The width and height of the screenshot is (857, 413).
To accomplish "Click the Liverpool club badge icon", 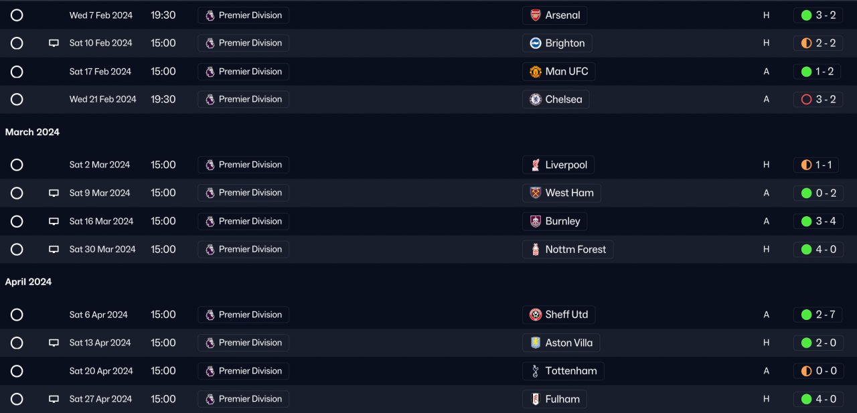I will coord(536,165).
